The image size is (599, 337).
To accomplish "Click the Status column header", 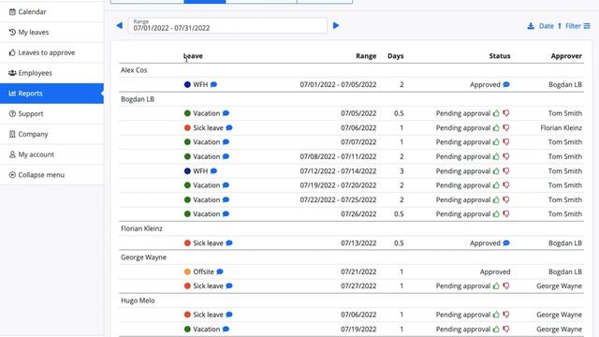I will tap(500, 56).
